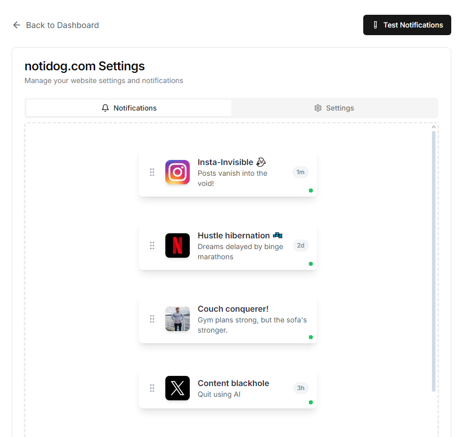The height and width of the screenshot is (437, 466).
Task: Click the green status dot on Insta-Invisible
Action: point(311,190)
